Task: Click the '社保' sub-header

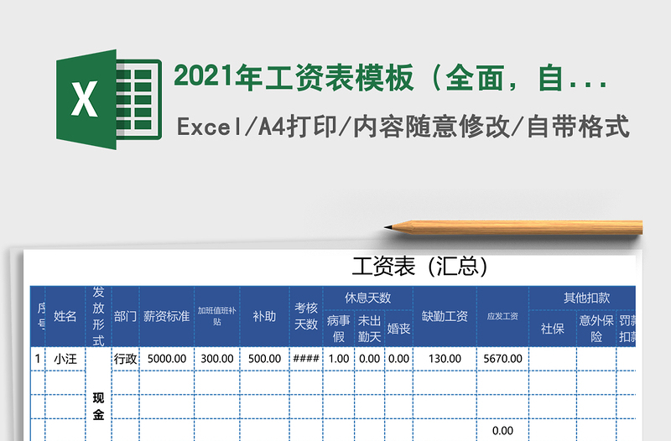Action: click(x=553, y=329)
